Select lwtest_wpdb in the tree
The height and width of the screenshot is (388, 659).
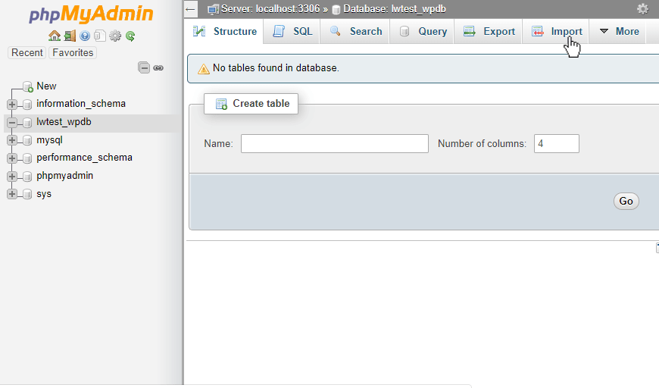(64, 121)
